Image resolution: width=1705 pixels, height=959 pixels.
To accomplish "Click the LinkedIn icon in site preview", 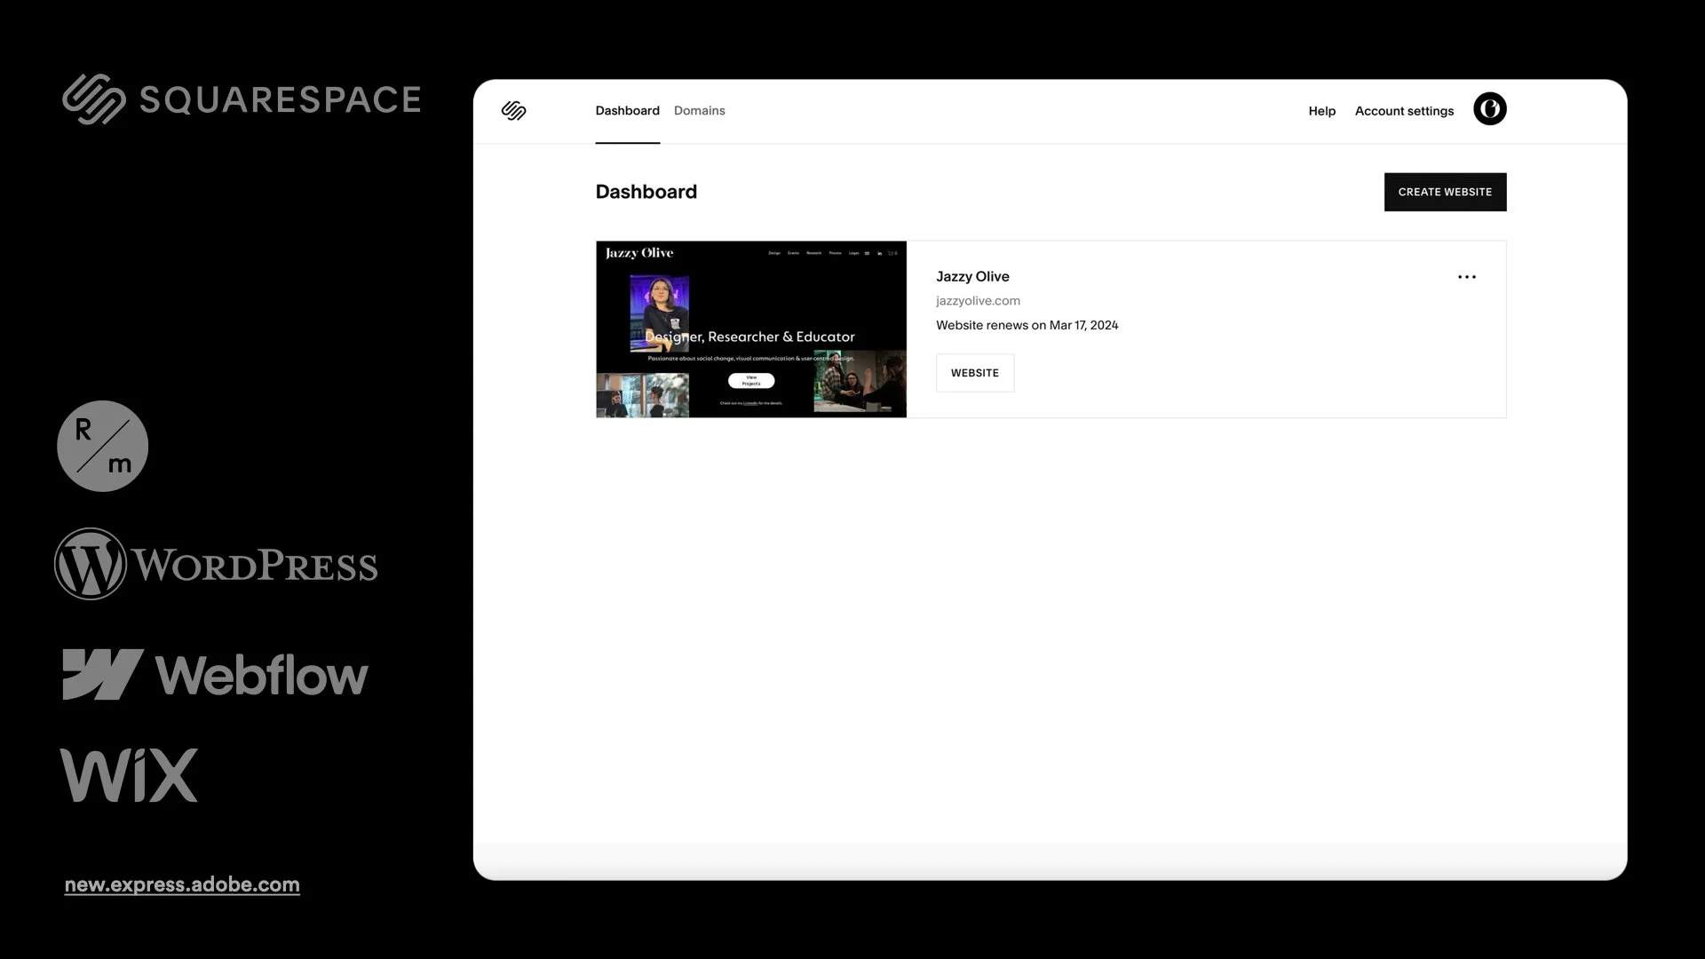I will click(880, 253).
